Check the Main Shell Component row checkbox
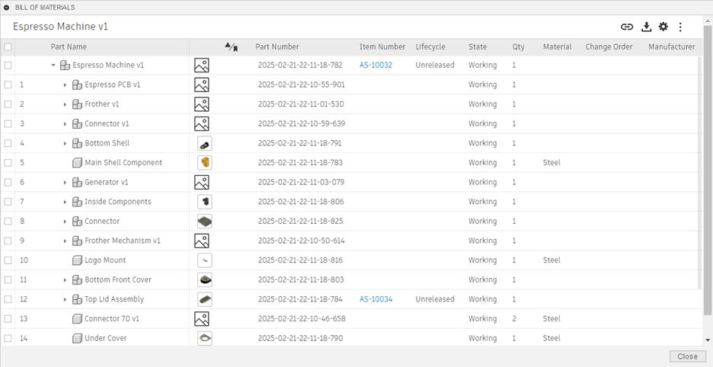Viewport: 713px width, 367px height. [x=8, y=163]
